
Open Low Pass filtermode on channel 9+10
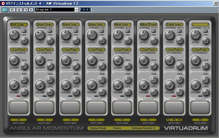click(123, 49)
